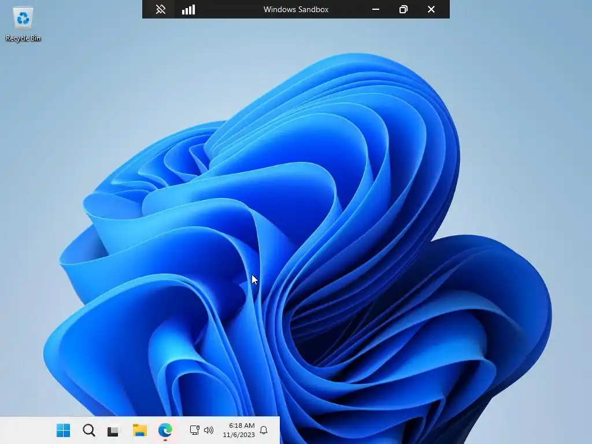592x444 pixels.
Task: Unpin the Windows Sandbox connection bar
Action: pyautogui.click(x=161, y=9)
